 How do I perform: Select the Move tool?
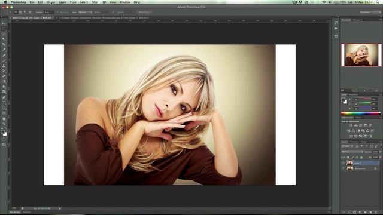pos(4,24)
